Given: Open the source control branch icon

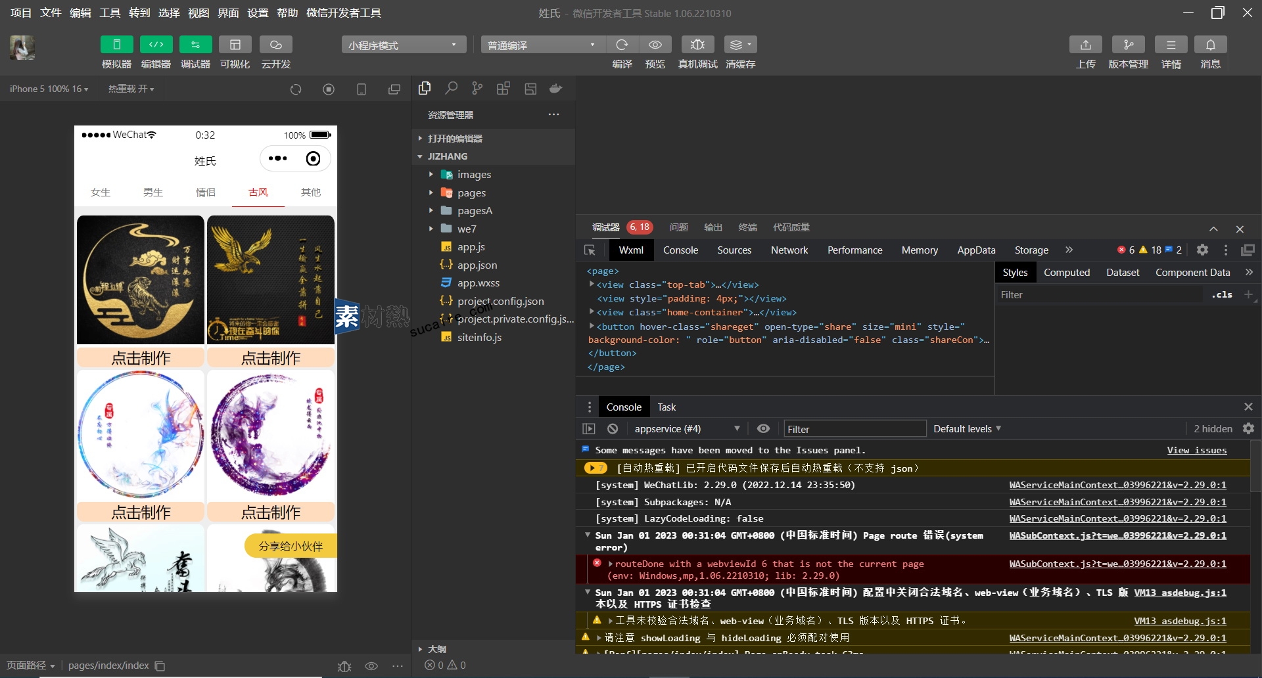Looking at the screenshot, I should (477, 88).
